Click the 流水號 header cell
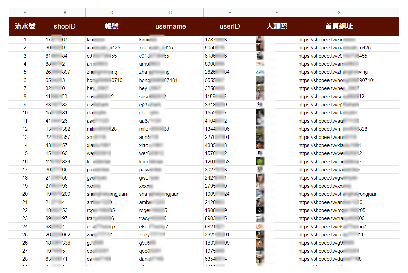Image resolution: width=408 pixels, height=273 pixels. click(x=25, y=26)
